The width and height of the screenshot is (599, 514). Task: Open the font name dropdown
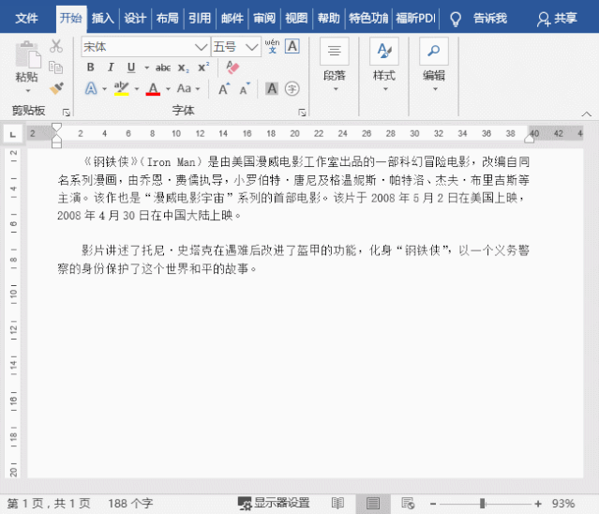point(201,47)
